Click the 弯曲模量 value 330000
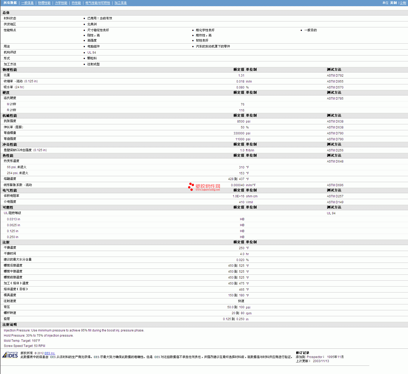The height and width of the screenshot is (374, 408). pos(239,133)
